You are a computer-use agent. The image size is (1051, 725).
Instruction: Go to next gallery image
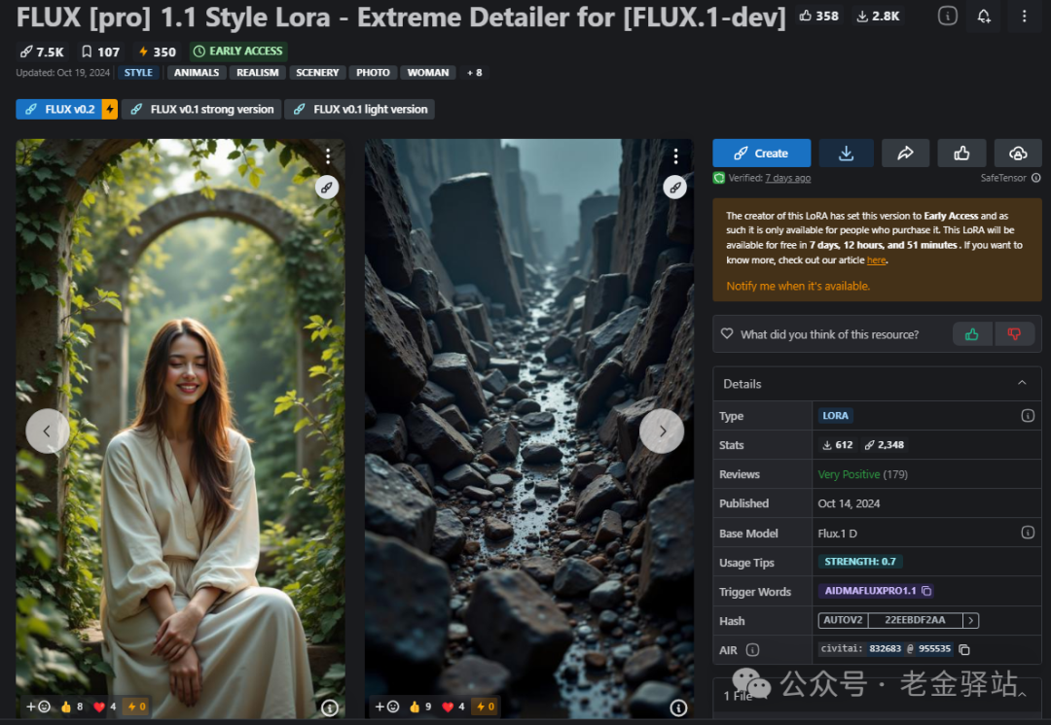[x=662, y=432]
